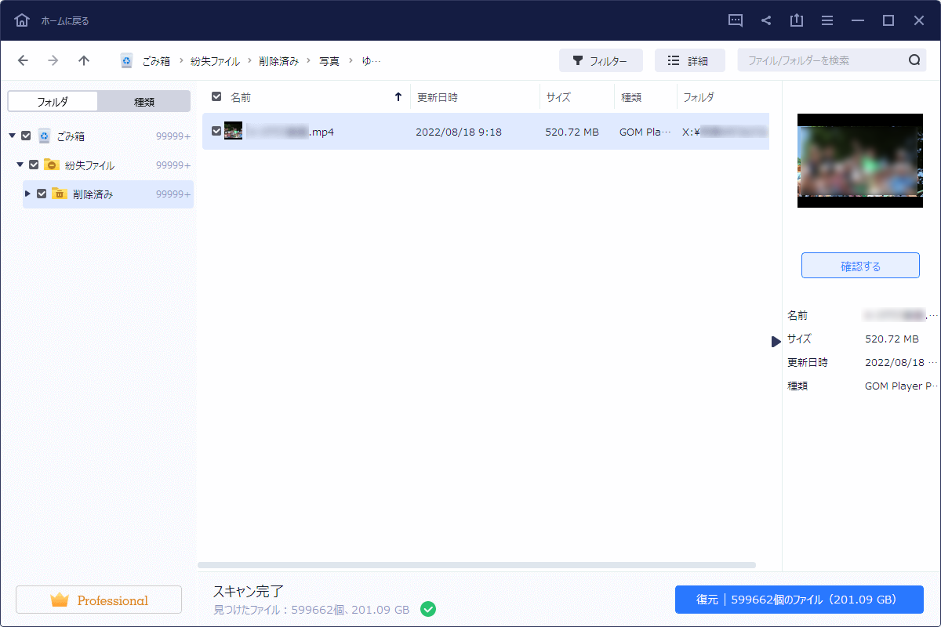This screenshot has width=941, height=627.
Task: Open the フィルター filter button
Action: click(600, 60)
